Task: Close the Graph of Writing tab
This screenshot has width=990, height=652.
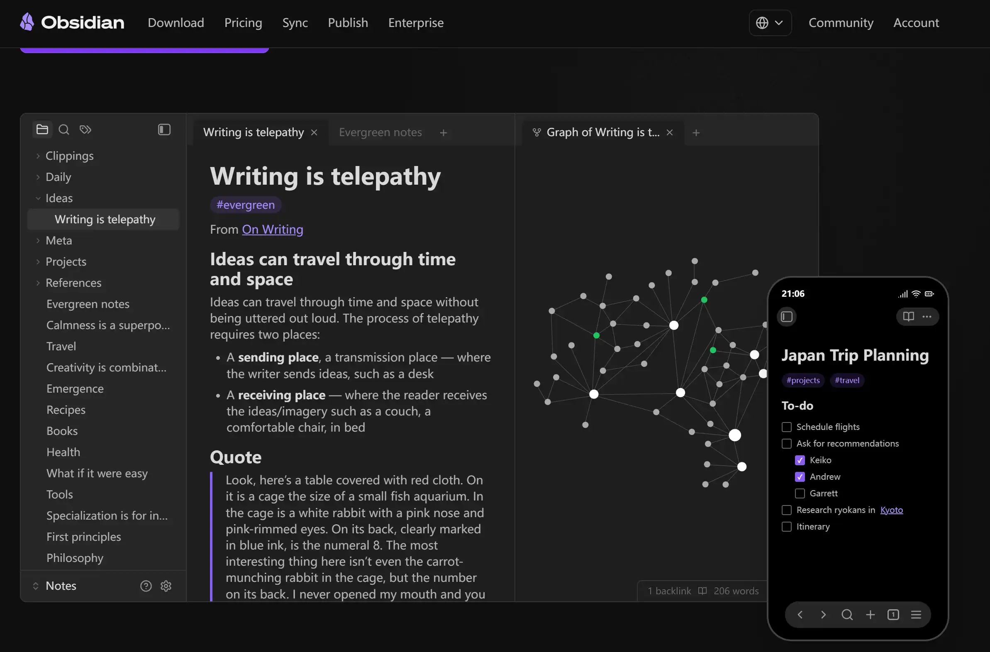Action: tap(670, 132)
